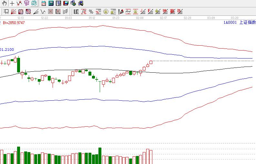This screenshot has height=164, width=256.
Task: Click the latest red candlestick
Action: 151,62
